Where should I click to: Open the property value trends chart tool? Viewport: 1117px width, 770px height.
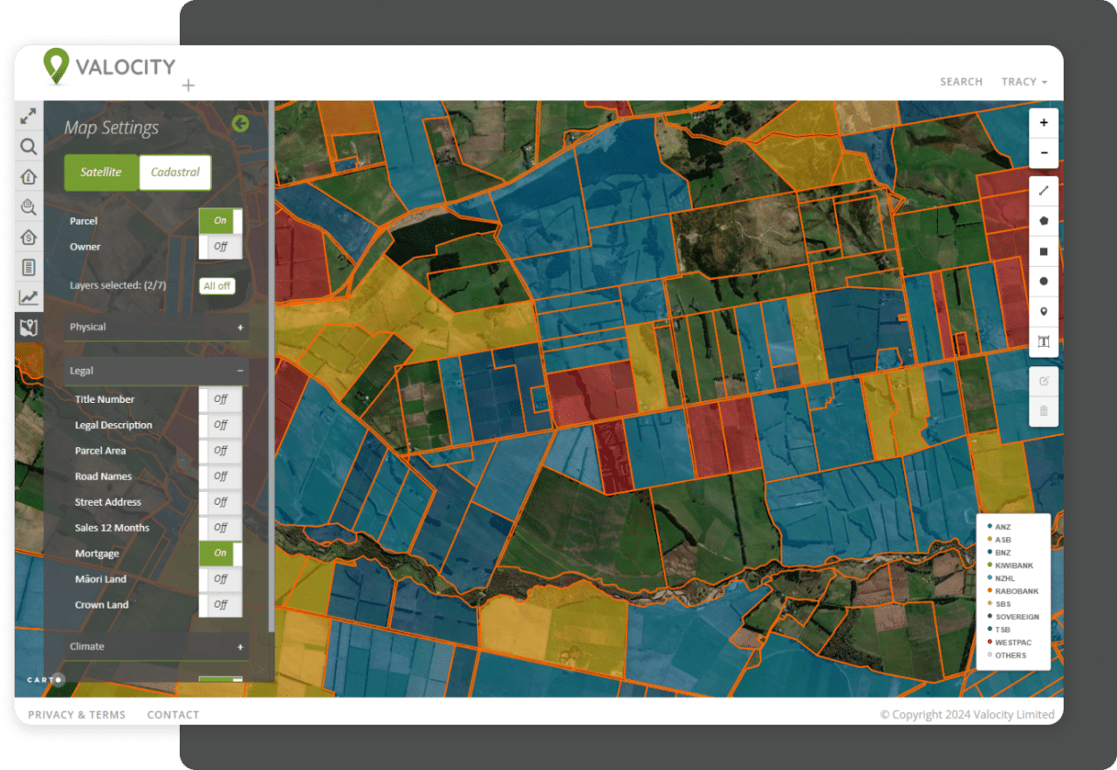(x=29, y=296)
